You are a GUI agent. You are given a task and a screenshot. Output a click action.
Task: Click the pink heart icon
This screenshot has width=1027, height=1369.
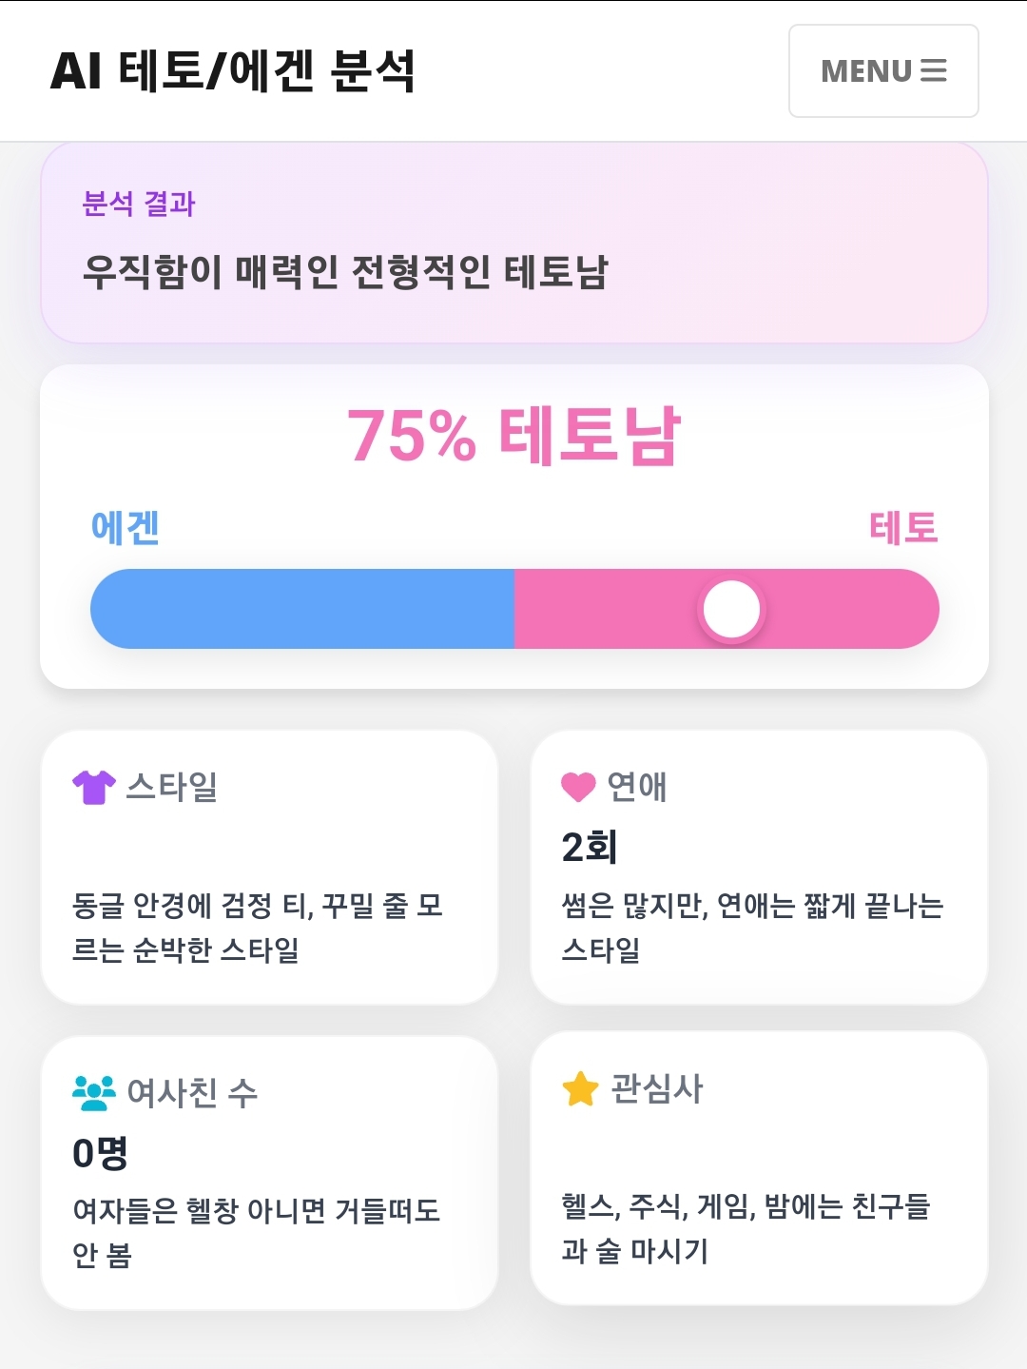click(x=578, y=787)
